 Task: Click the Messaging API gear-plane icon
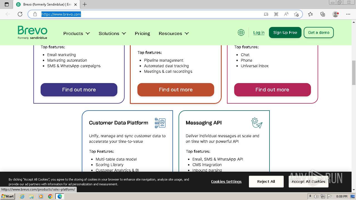coord(257,123)
